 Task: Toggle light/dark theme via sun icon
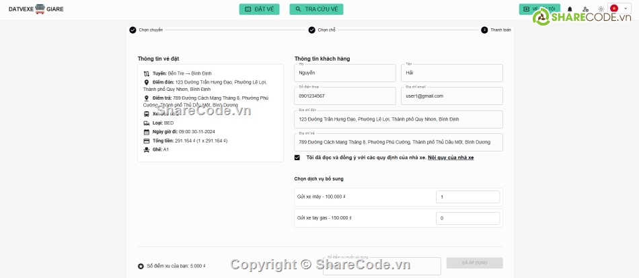pos(601,9)
